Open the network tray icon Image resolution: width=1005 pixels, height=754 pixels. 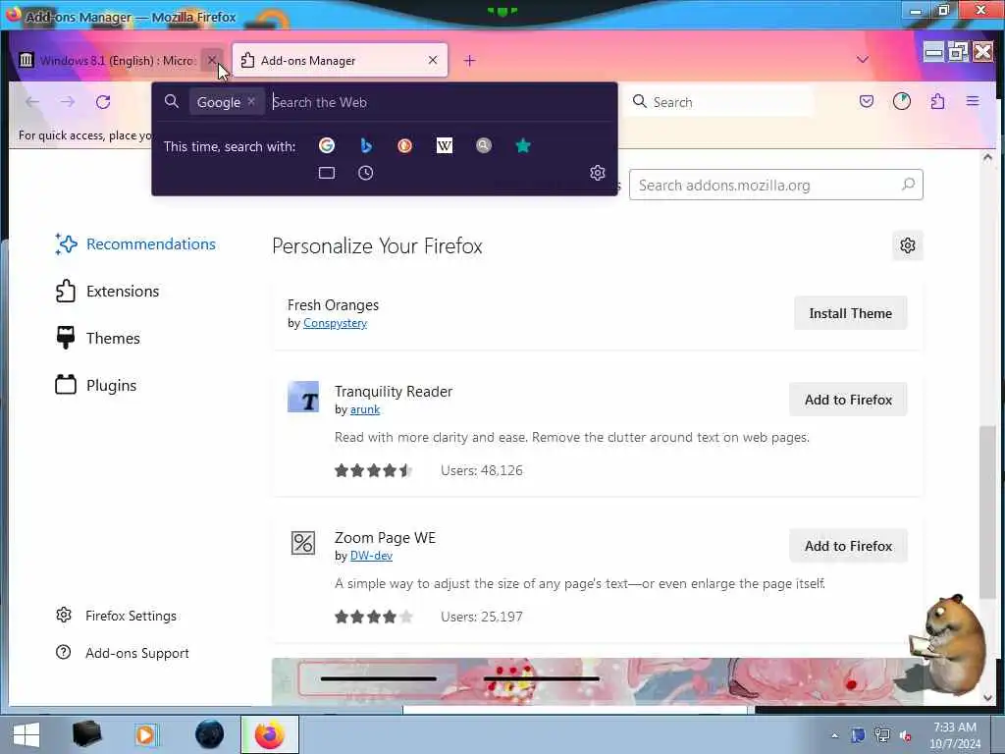point(882,735)
